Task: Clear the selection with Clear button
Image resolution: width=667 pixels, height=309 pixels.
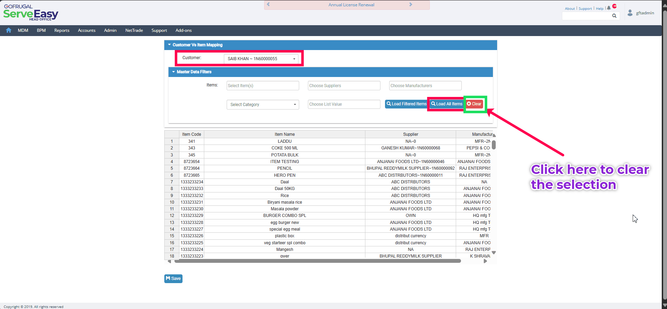Action: 474,104
